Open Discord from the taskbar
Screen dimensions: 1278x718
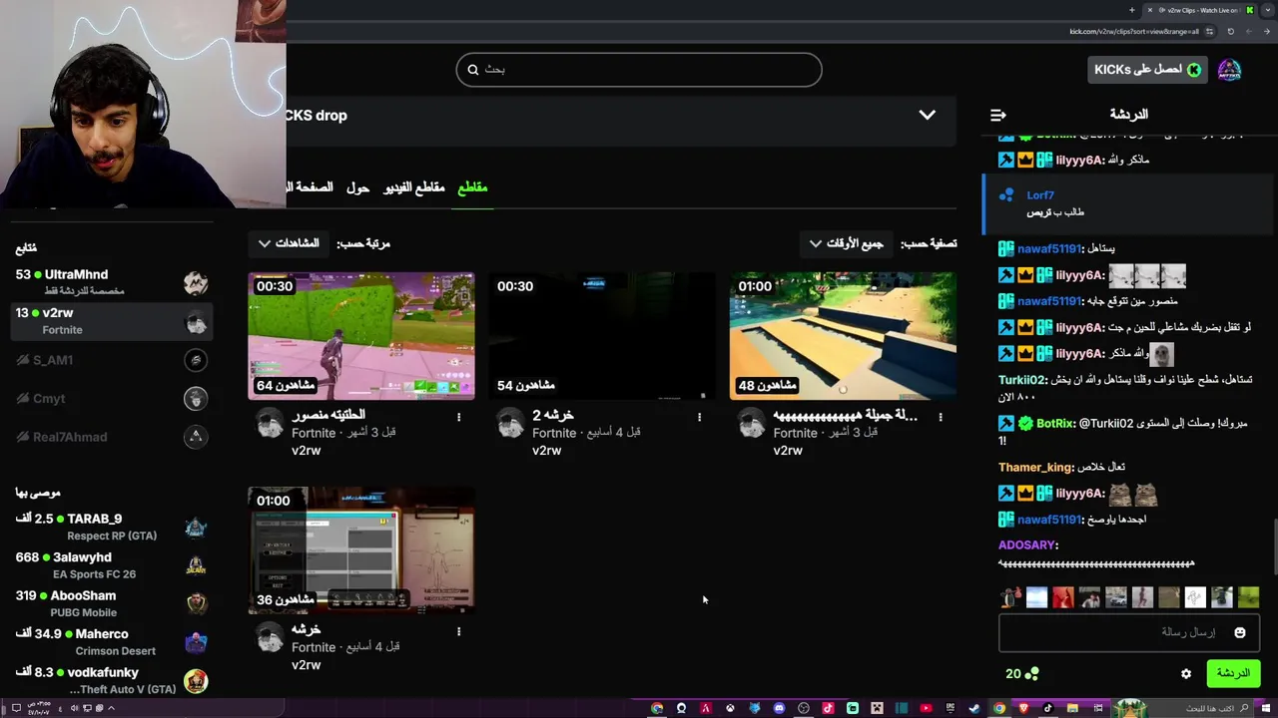pos(779,708)
